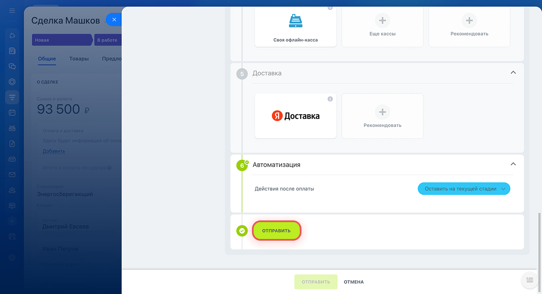The height and width of the screenshot is (294, 542).
Task: Click the plus on Еще кассы card
Action: pos(382,20)
